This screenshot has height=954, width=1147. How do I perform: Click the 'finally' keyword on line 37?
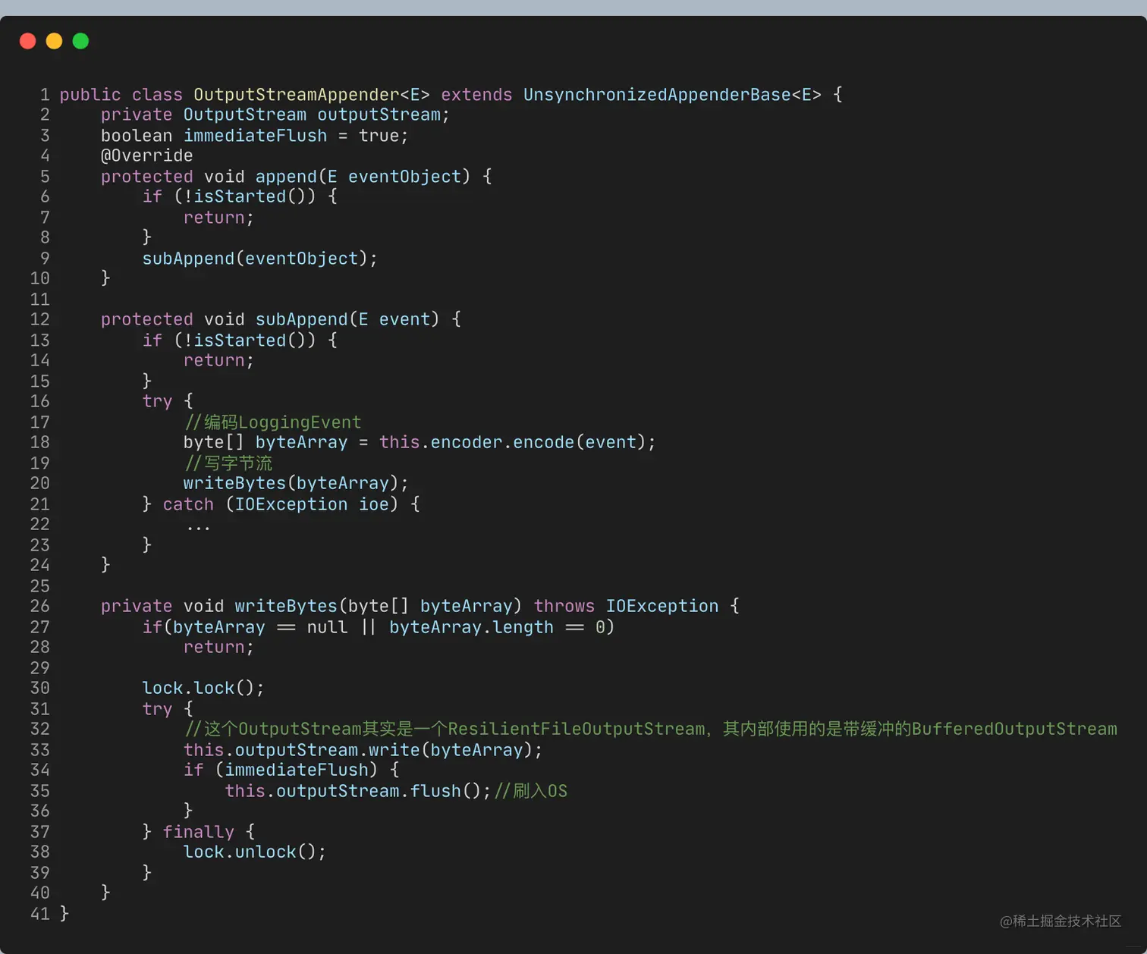198,832
